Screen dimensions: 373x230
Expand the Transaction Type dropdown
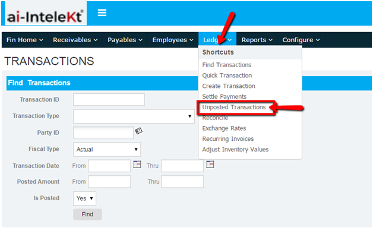[x=134, y=116]
